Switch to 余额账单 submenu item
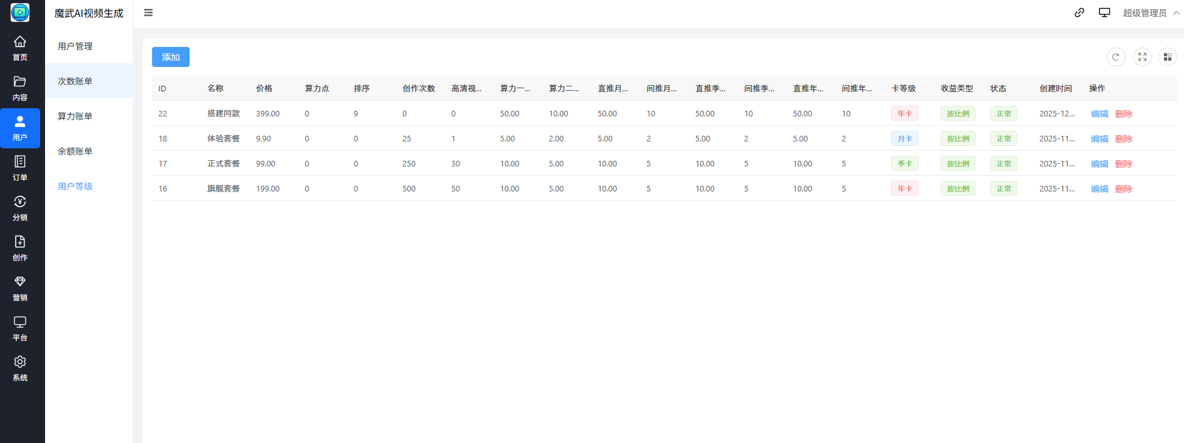The height and width of the screenshot is (443, 1184). [x=75, y=151]
